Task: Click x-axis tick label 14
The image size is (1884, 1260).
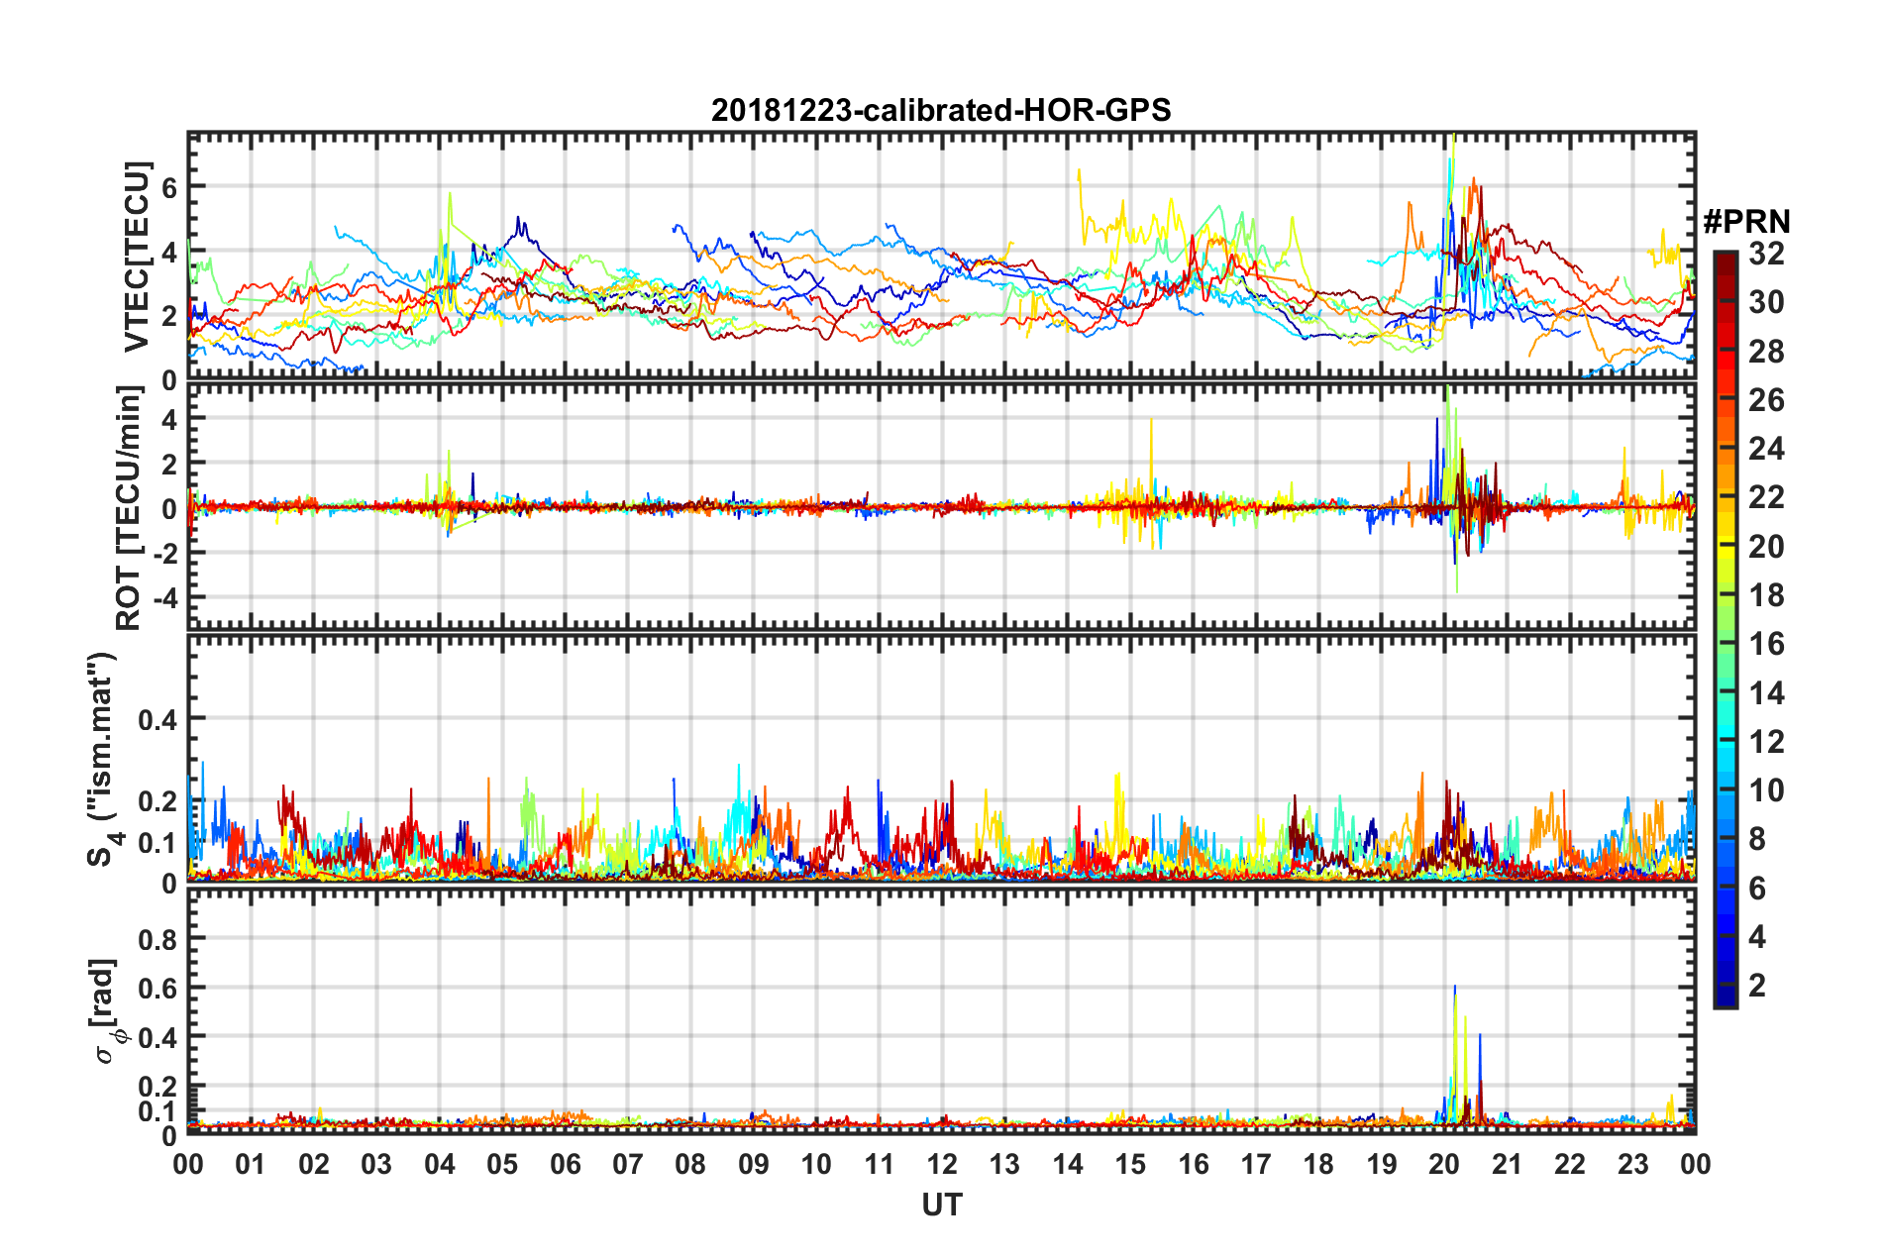Action: pyautogui.click(x=1068, y=1164)
